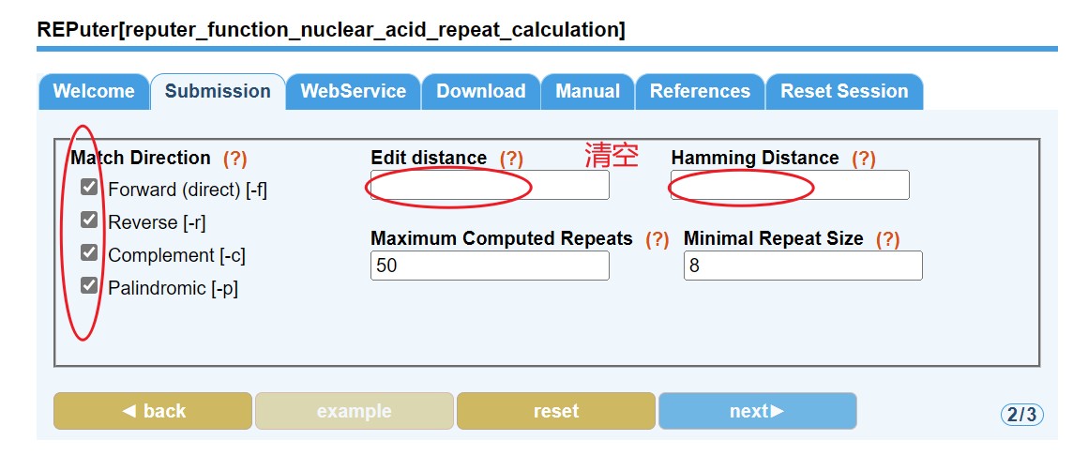View the References tab
This screenshot has width=1073, height=471.
700,92
